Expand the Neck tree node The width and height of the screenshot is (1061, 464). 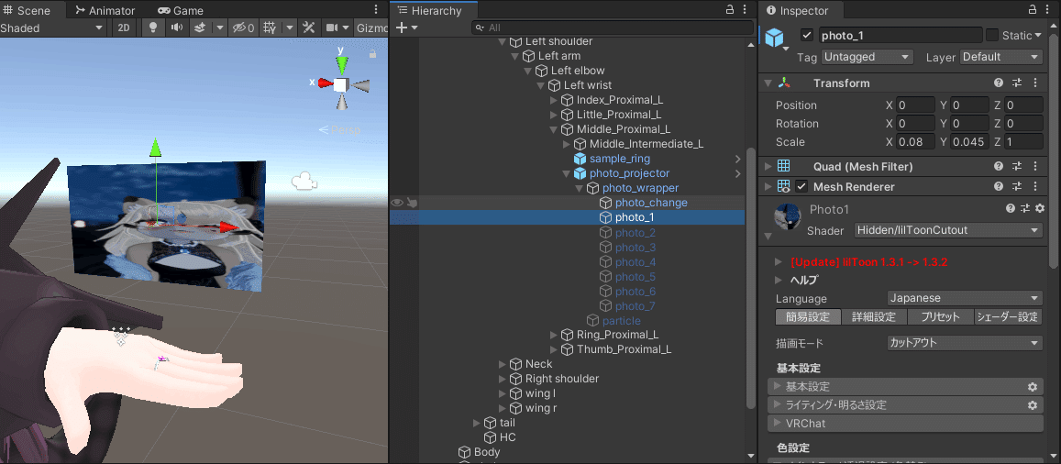click(502, 365)
